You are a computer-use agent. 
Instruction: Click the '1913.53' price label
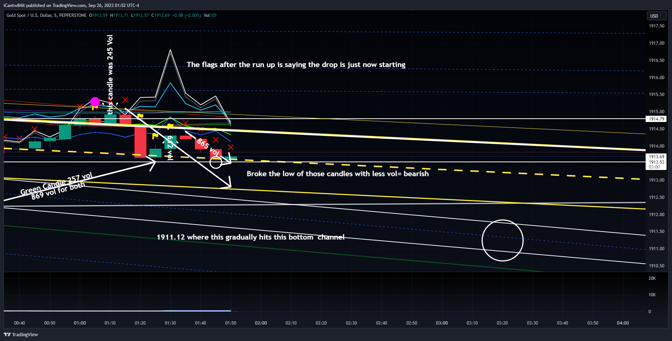coord(656,162)
